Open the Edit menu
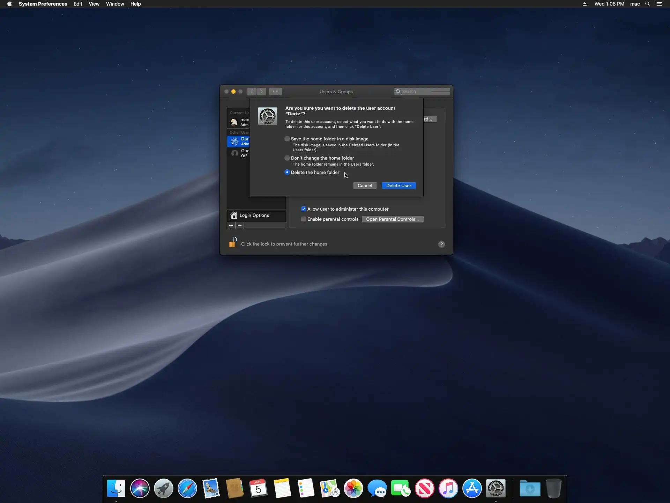 click(78, 4)
